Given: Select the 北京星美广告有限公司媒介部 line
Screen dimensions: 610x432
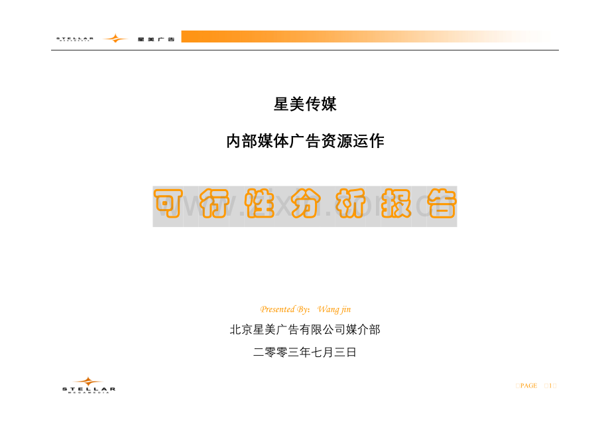Looking at the screenshot, I should [305, 330].
